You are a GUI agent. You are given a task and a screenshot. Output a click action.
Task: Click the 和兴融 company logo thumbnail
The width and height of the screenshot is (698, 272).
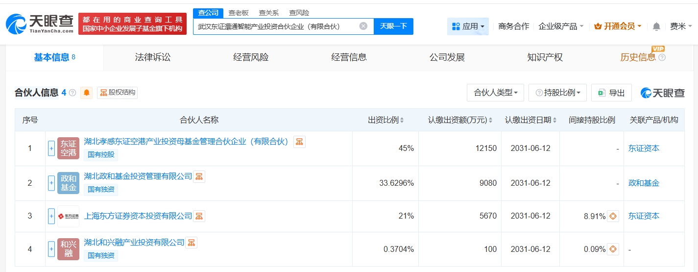coord(68,249)
